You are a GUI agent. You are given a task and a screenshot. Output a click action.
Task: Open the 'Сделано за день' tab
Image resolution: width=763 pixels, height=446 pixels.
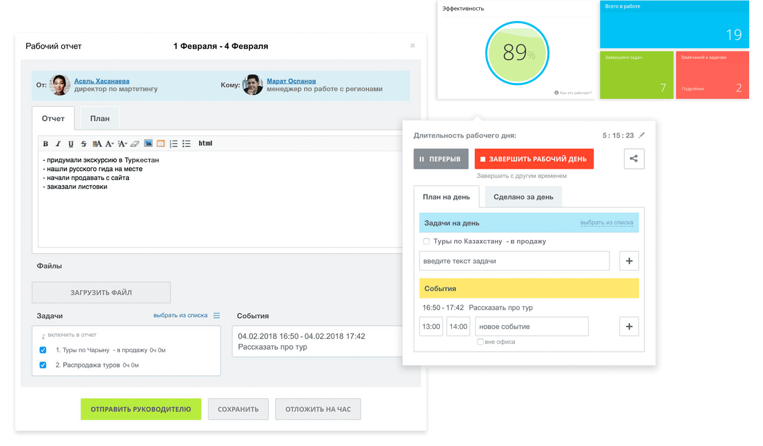click(x=523, y=197)
